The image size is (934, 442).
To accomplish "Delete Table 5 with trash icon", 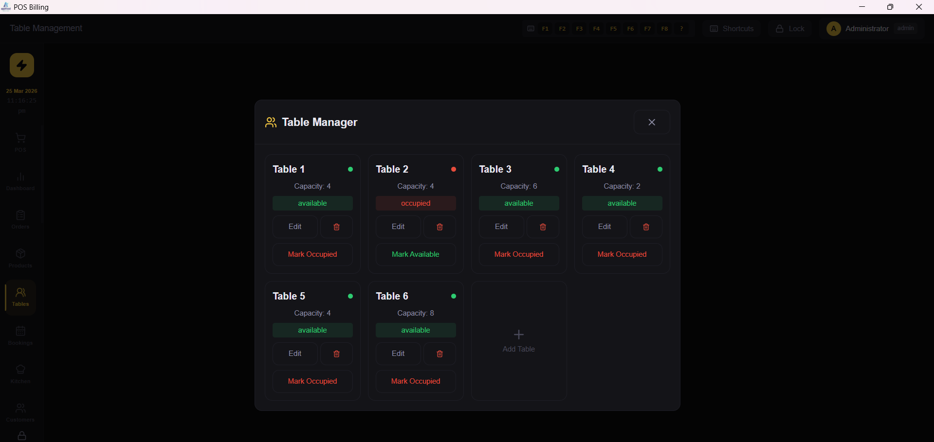I will (x=336, y=354).
